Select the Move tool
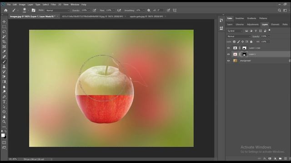The width and height of the screenshot is (291, 163). point(4,22)
